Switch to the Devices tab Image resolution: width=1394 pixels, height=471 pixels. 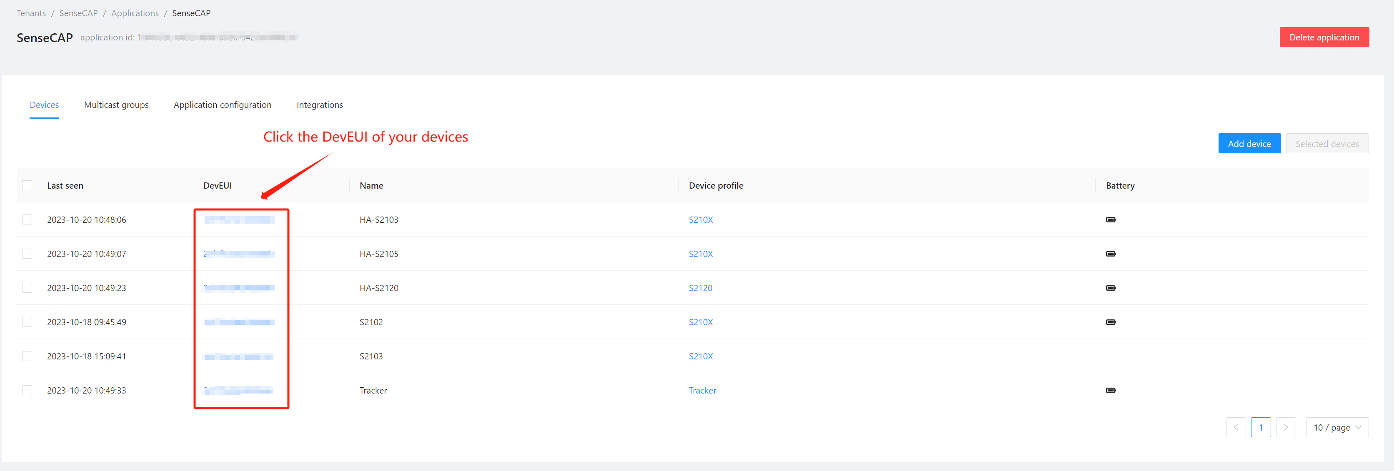(x=44, y=105)
